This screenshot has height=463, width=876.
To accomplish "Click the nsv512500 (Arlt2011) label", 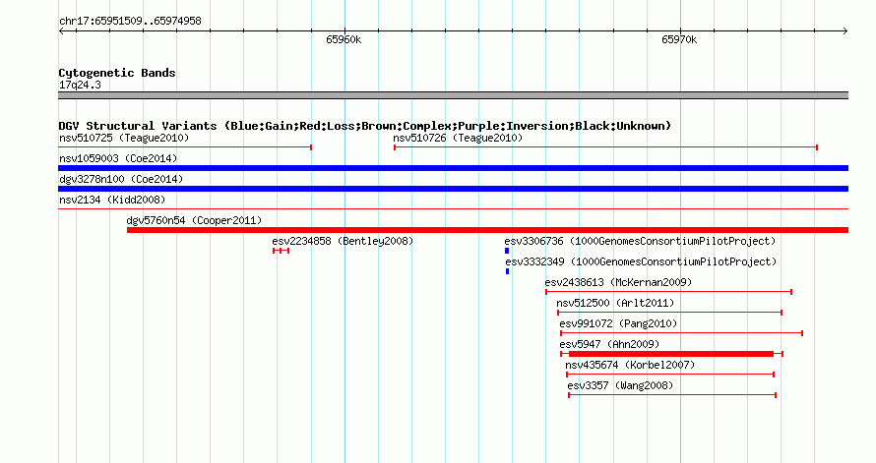I will (615, 303).
